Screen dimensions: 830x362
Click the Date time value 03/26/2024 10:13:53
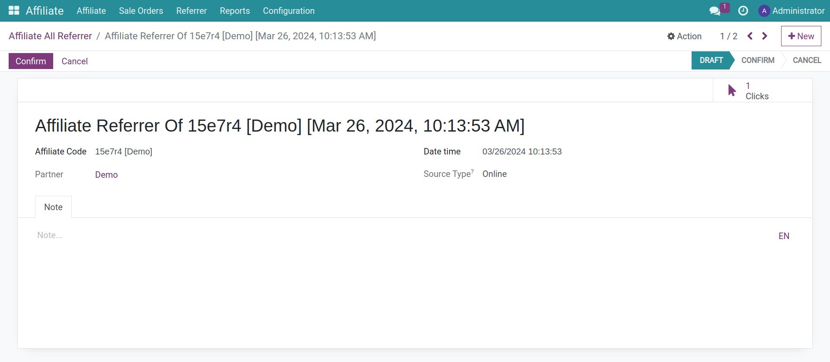(522, 151)
